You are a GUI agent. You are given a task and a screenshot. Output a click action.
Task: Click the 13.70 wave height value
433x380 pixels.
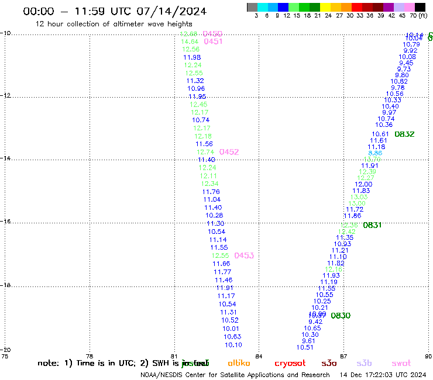tap(372, 160)
